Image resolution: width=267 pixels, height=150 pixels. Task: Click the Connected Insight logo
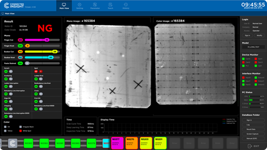coord(14,6)
